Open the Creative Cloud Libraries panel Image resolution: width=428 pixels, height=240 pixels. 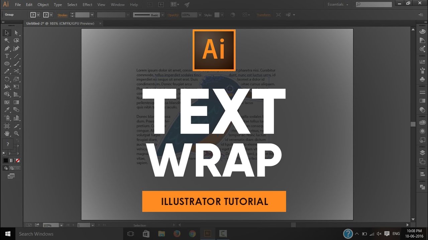[x=422, y=123]
